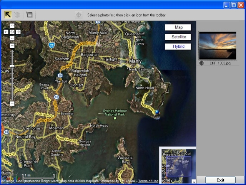
Task: Pan the map right with arrow
Action: tap(18, 32)
